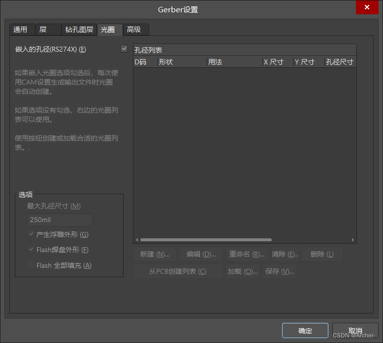Click the 形状 column header
383x343 pixels.
[182, 62]
